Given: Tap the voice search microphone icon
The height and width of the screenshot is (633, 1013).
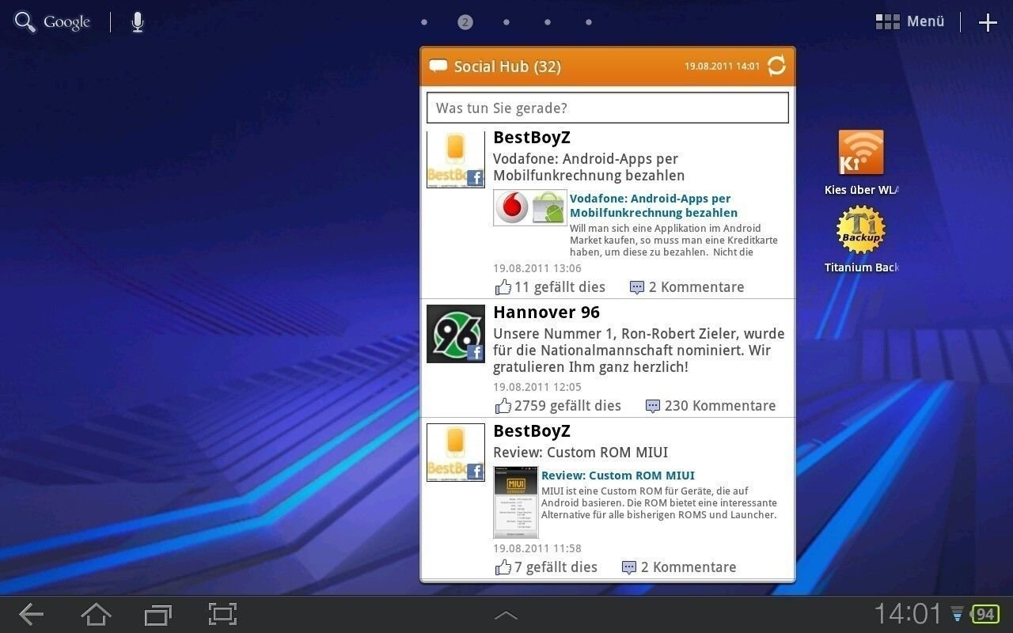Looking at the screenshot, I should [x=138, y=22].
